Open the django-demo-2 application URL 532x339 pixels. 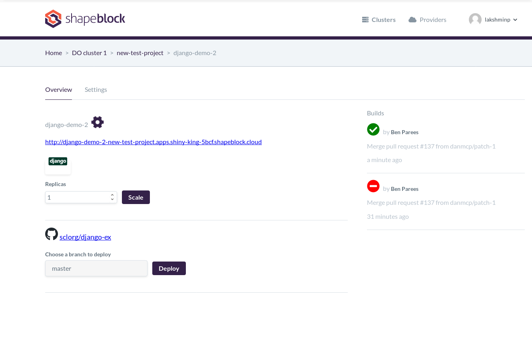click(153, 142)
